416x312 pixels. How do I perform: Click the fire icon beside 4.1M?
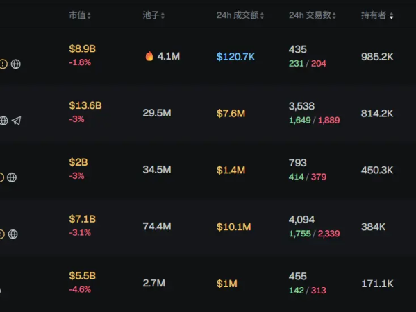(x=149, y=56)
